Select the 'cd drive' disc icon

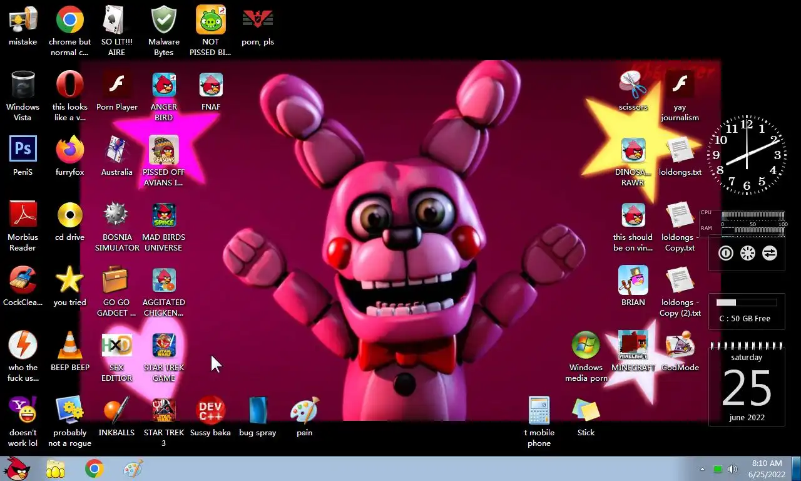tap(70, 215)
